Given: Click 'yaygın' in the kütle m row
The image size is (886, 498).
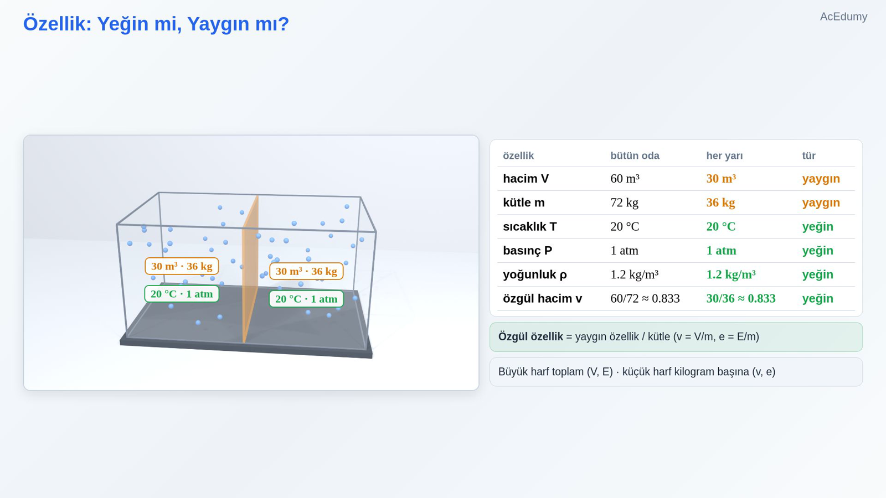Looking at the screenshot, I should coord(821,203).
